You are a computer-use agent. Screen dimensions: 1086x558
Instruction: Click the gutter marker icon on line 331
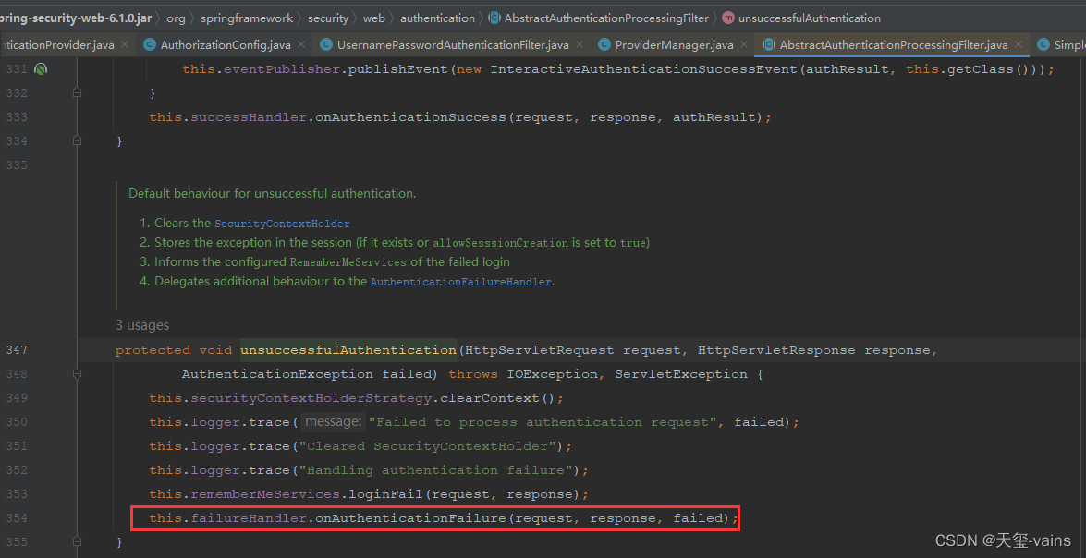[41, 69]
